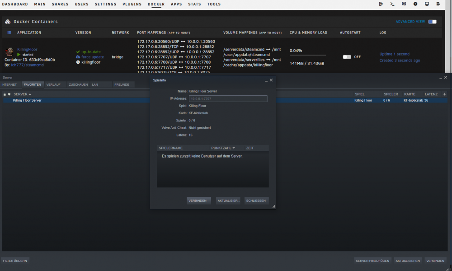Open the Docker menu

point(156,5)
